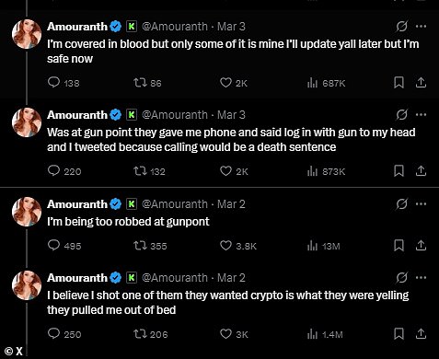Click the Grok icon on "robbed at gunpont" tweet
Viewport: 439px width, 359px height.
[x=401, y=204]
